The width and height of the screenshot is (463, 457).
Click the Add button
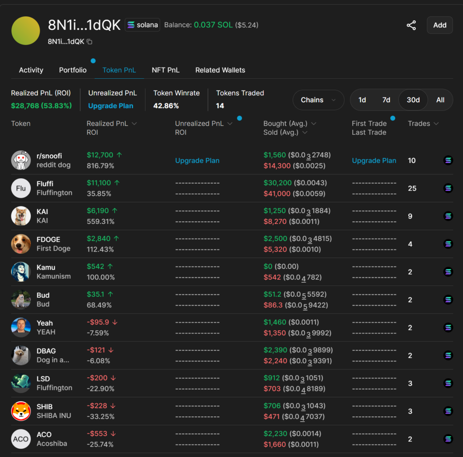point(439,25)
